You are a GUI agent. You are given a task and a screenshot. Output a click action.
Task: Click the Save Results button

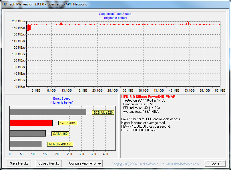[19, 163]
